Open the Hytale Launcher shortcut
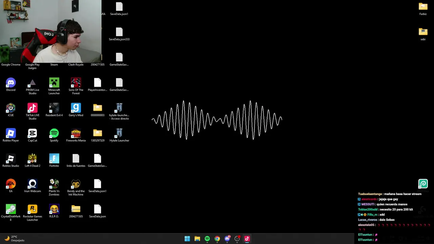The image size is (434, 244). [119, 135]
